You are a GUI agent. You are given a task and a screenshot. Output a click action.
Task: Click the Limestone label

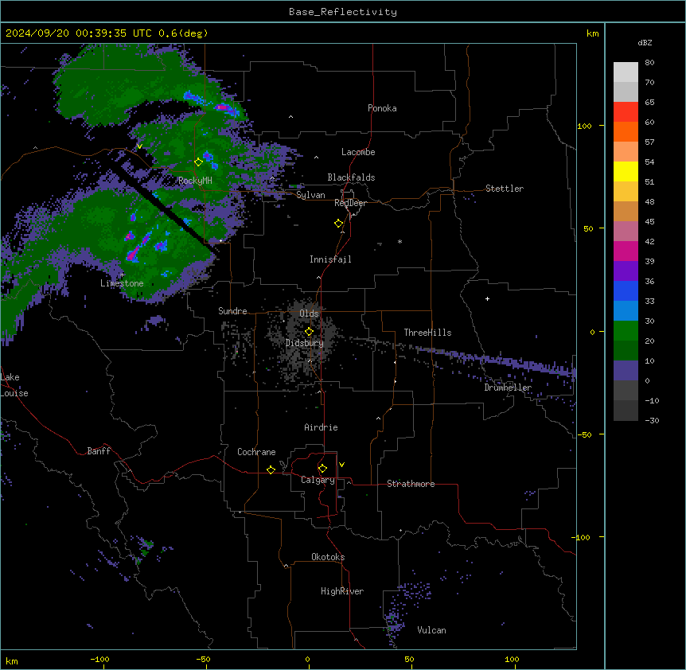coord(122,283)
